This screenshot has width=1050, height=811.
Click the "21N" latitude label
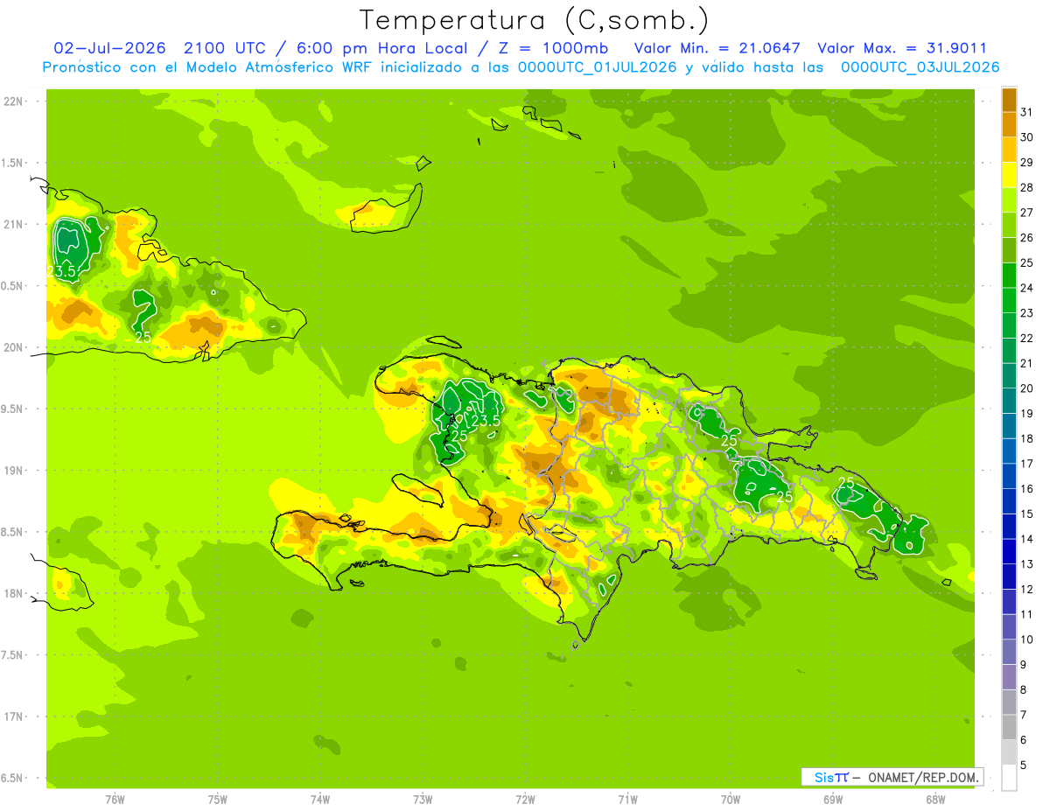point(13,224)
